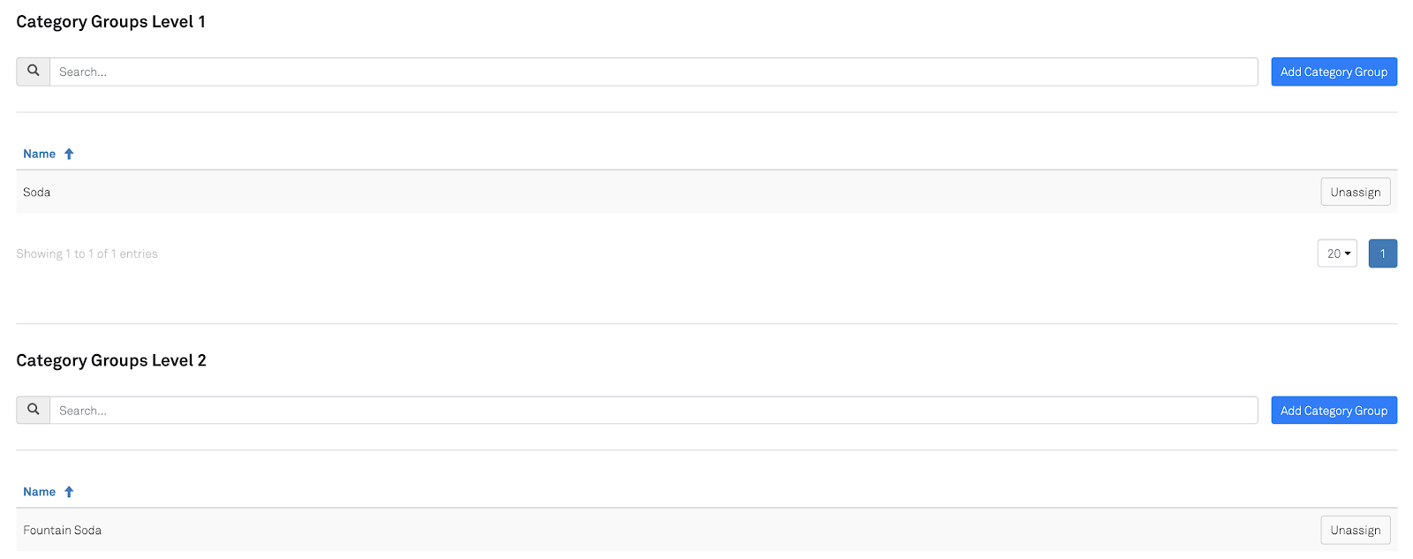Open the 20 entries-per-page dropdown
The width and height of the screenshot is (1413, 559).
click(x=1337, y=253)
